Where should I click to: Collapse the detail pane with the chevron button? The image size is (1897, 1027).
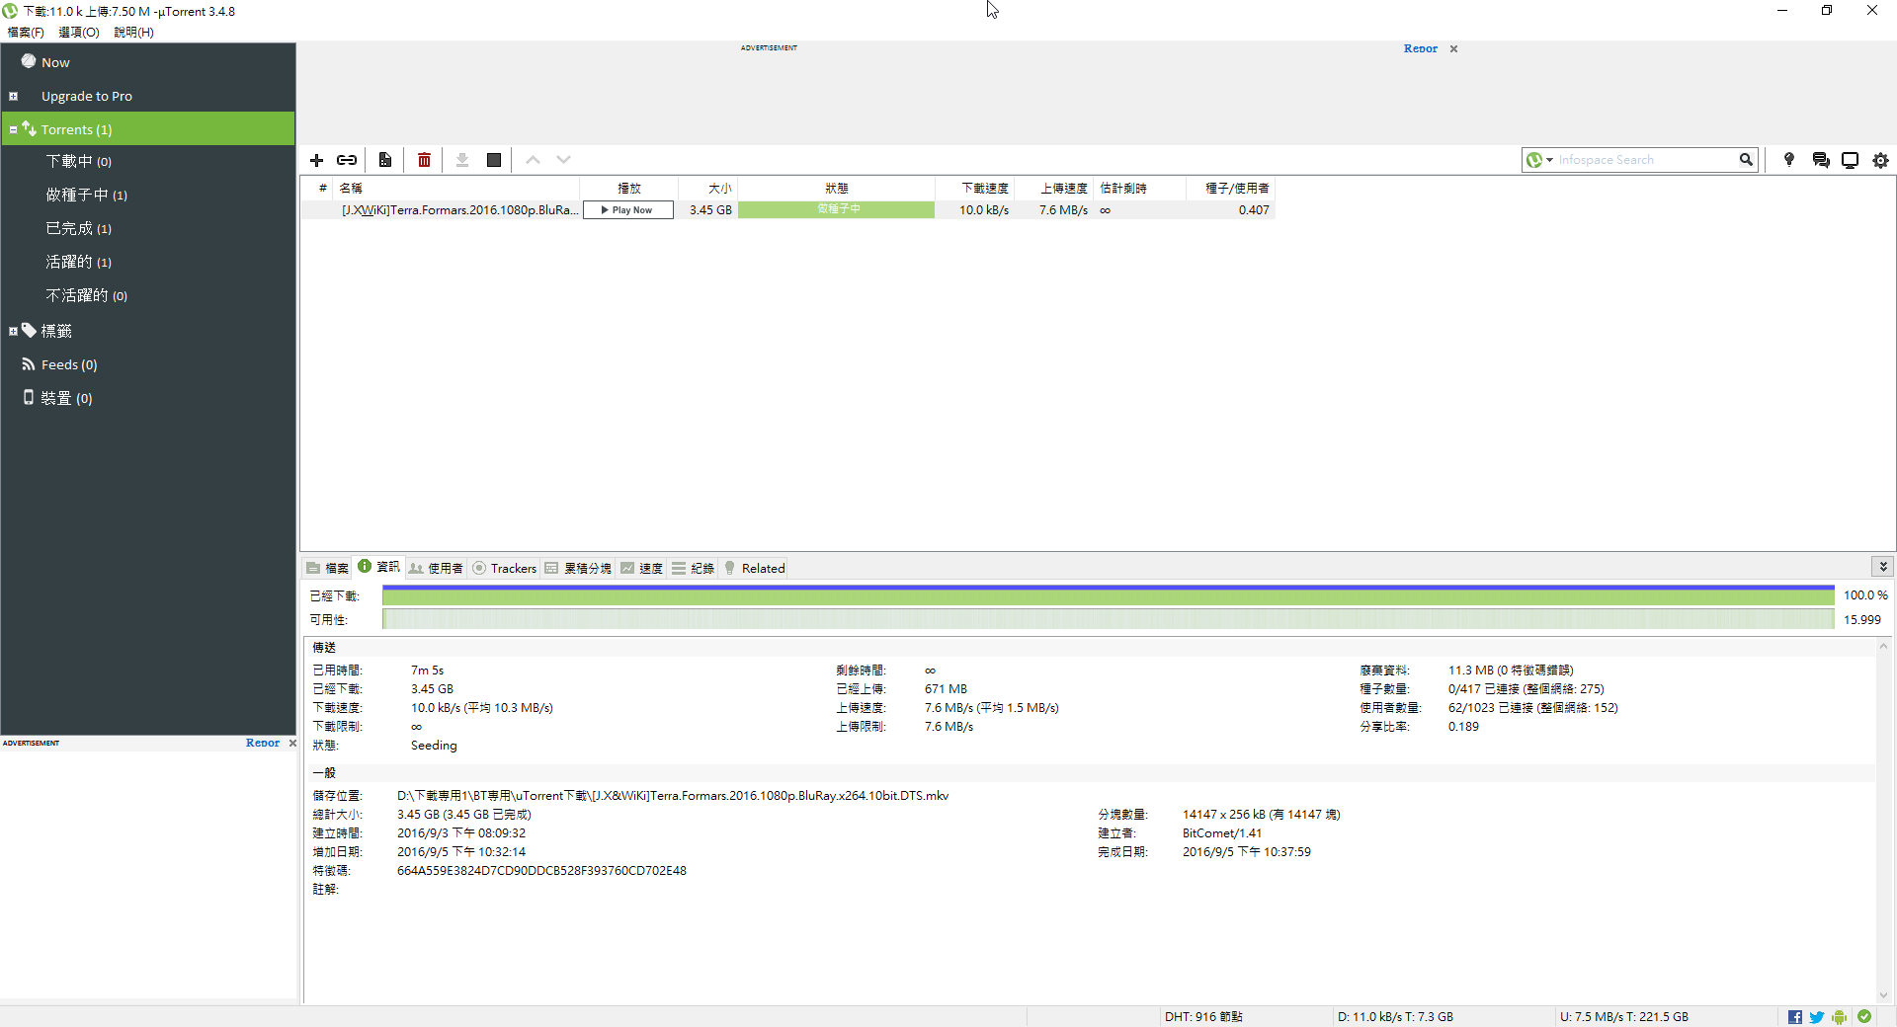point(1883,567)
